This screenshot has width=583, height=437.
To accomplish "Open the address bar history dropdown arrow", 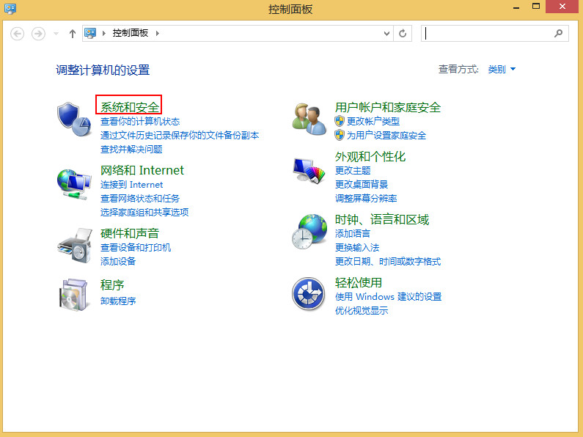I will coord(387,34).
